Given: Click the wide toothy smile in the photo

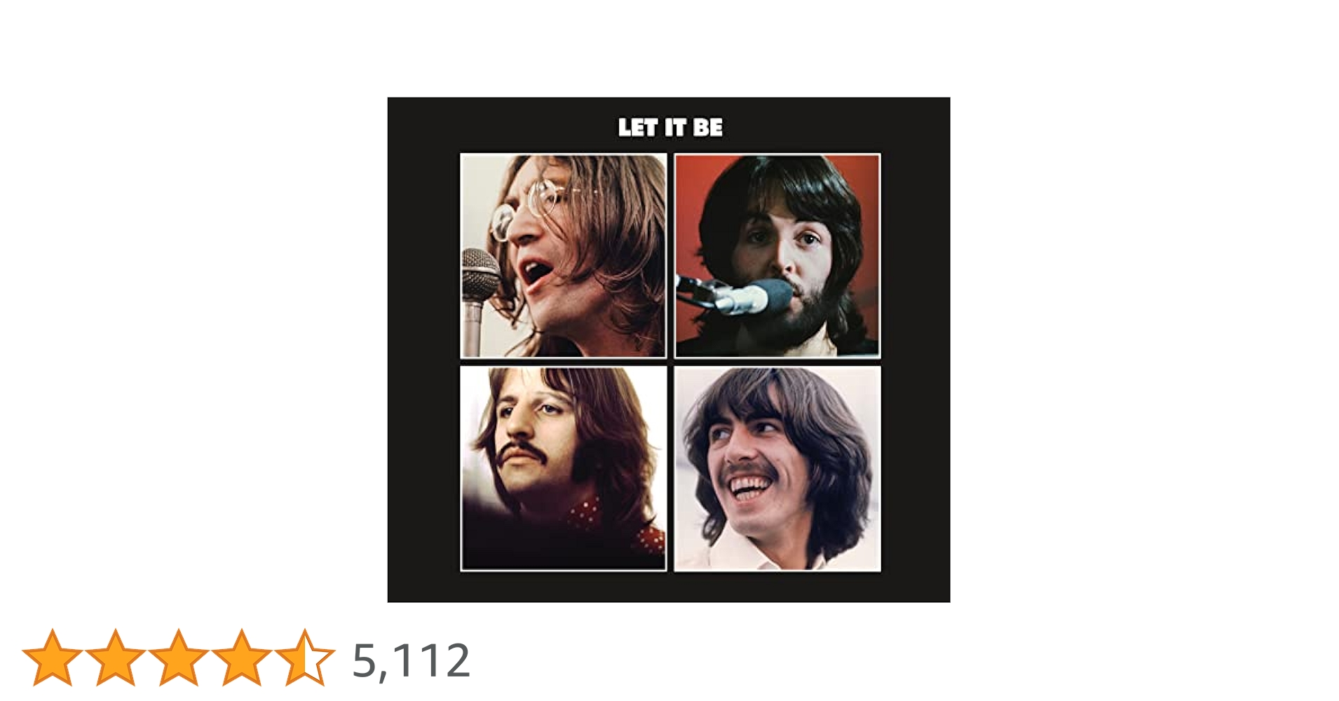Looking at the screenshot, I should point(750,487).
